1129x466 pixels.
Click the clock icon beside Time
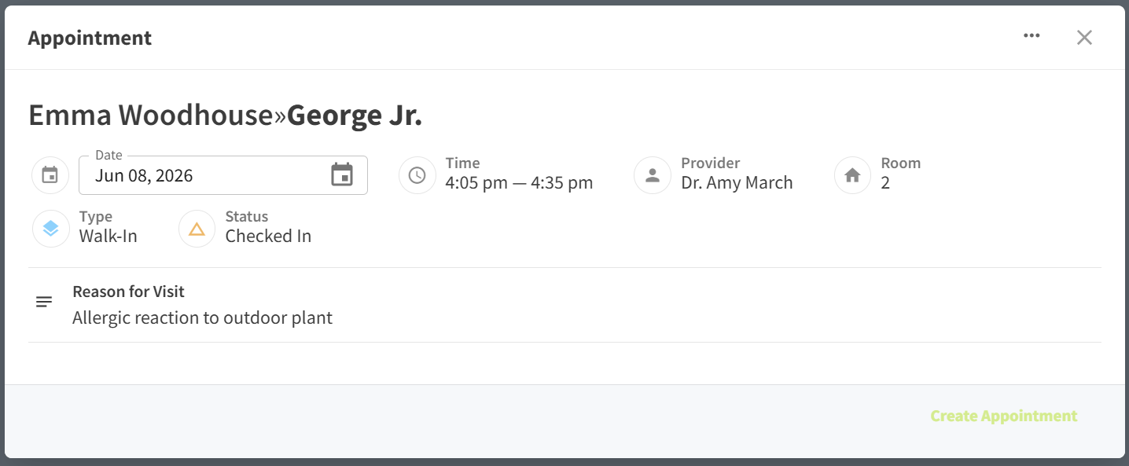point(417,175)
